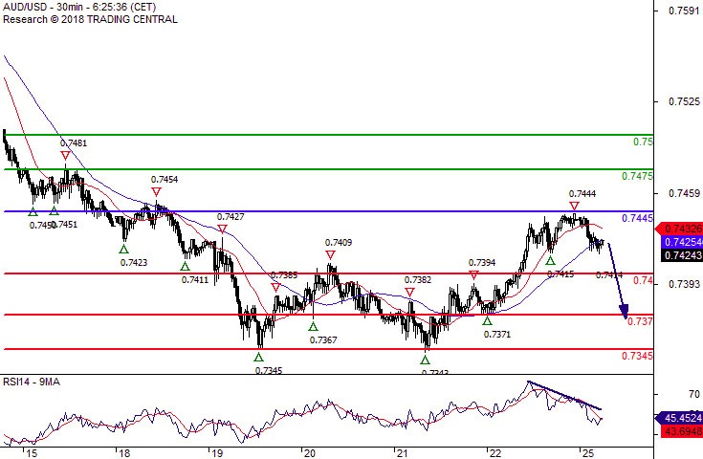703x459 pixels.
Task: Select the 0.7459 price axis label
Action: pos(684,193)
